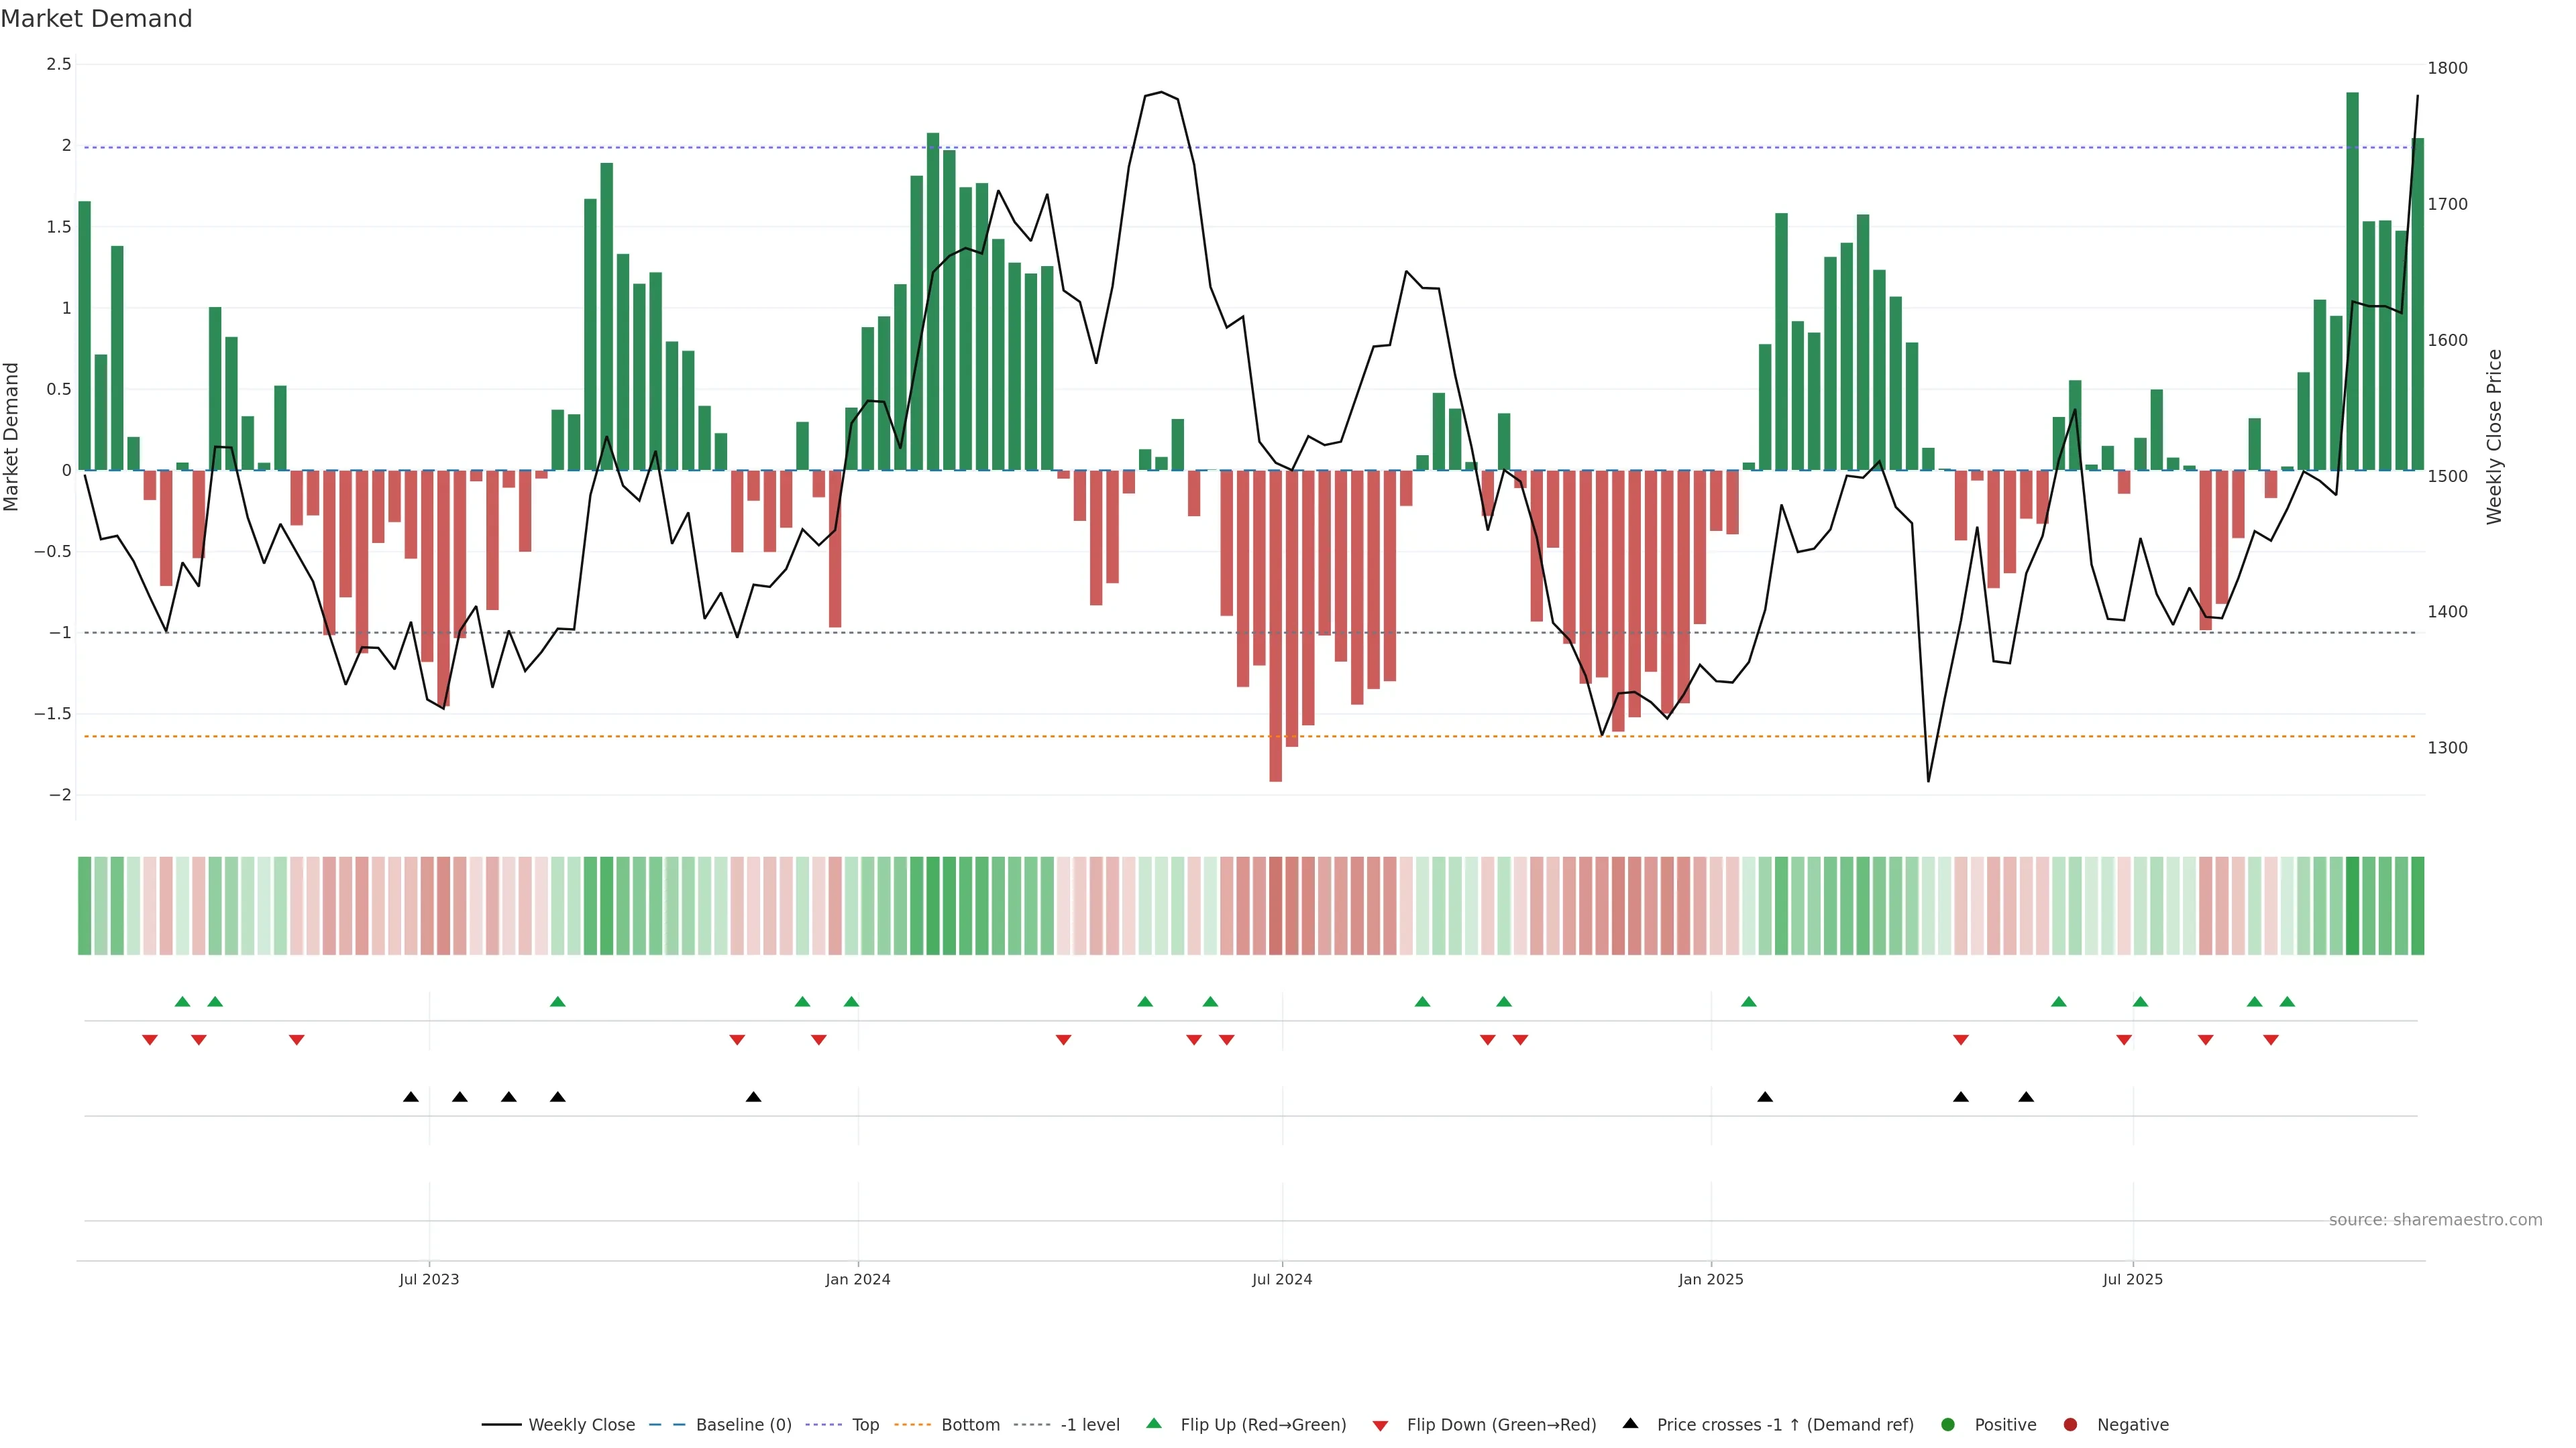This screenshot has height=1448, width=2576.
Task: Click green Flip Up legend triangle
Action: click(x=1154, y=1423)
